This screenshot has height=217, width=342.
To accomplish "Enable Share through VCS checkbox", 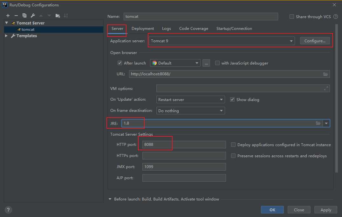I will 292,17.
